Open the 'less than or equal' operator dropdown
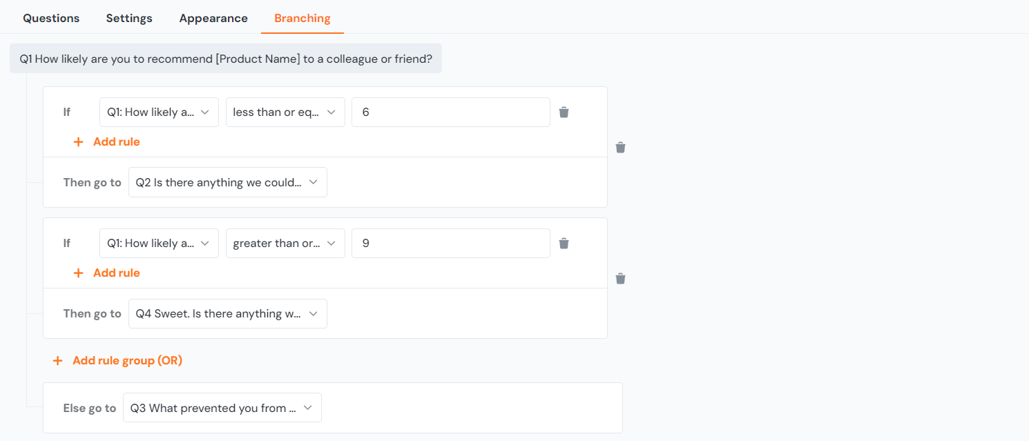This screenshot has width=1029, height=441. (x=285, y=112)
